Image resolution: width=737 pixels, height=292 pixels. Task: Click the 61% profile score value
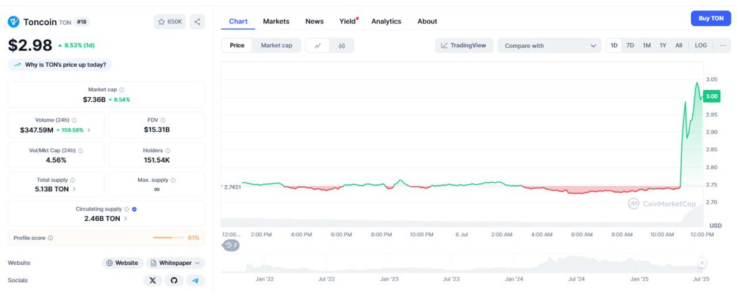point(193,238)
